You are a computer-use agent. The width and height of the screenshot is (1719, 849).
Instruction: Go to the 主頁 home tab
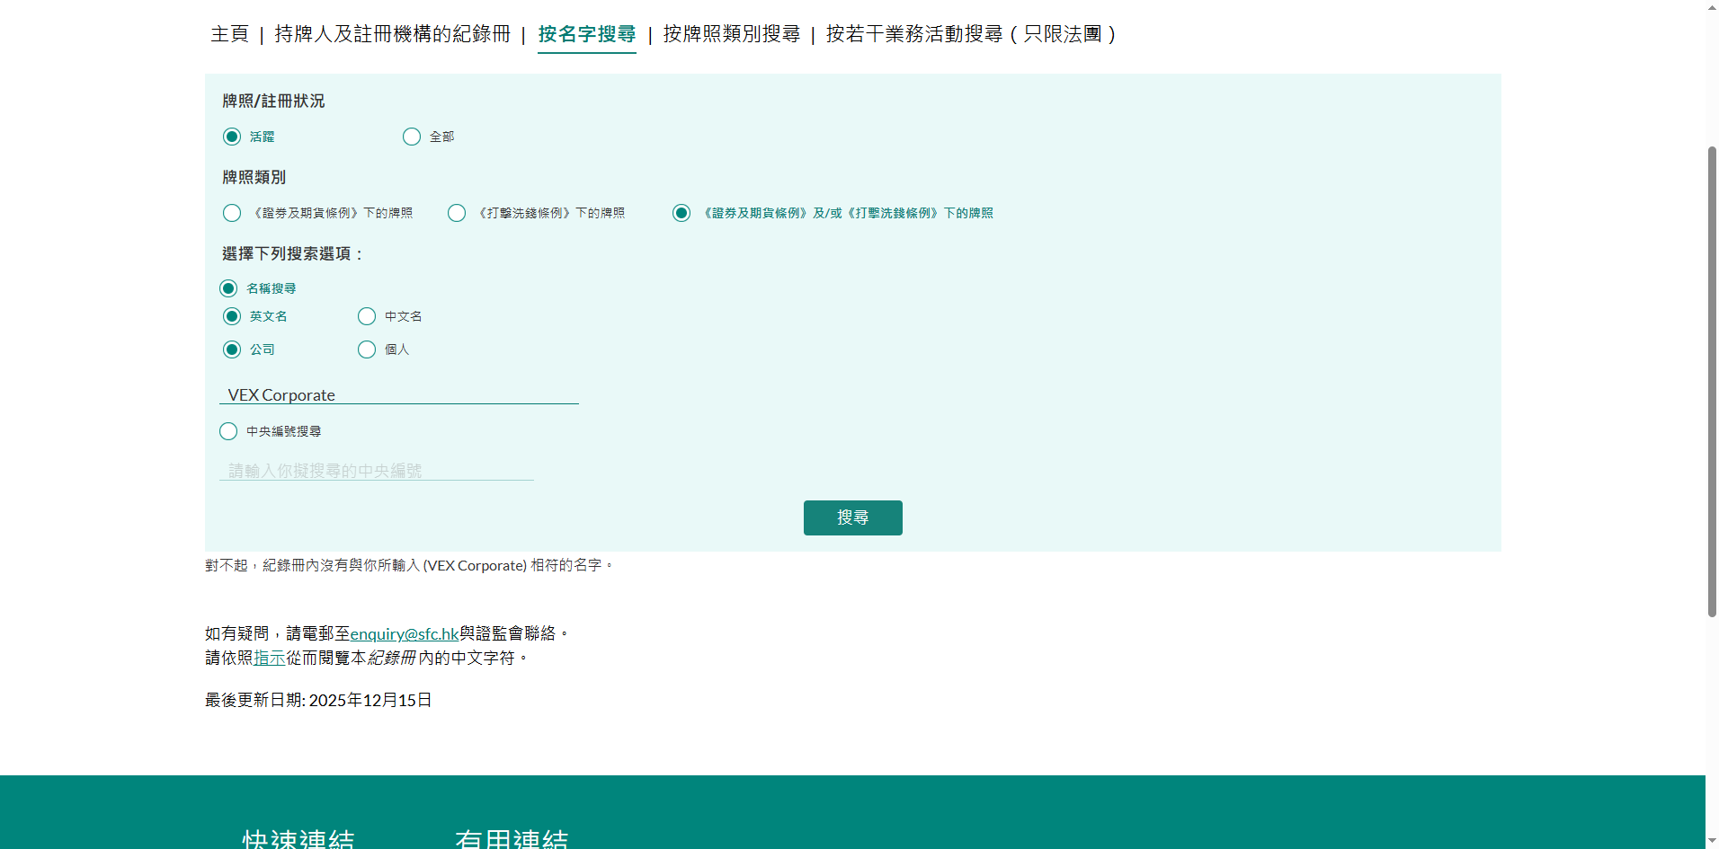tap(229, 34)
